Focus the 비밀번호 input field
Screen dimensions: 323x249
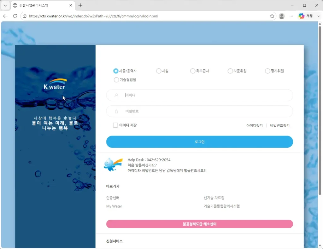click(199, 111)
